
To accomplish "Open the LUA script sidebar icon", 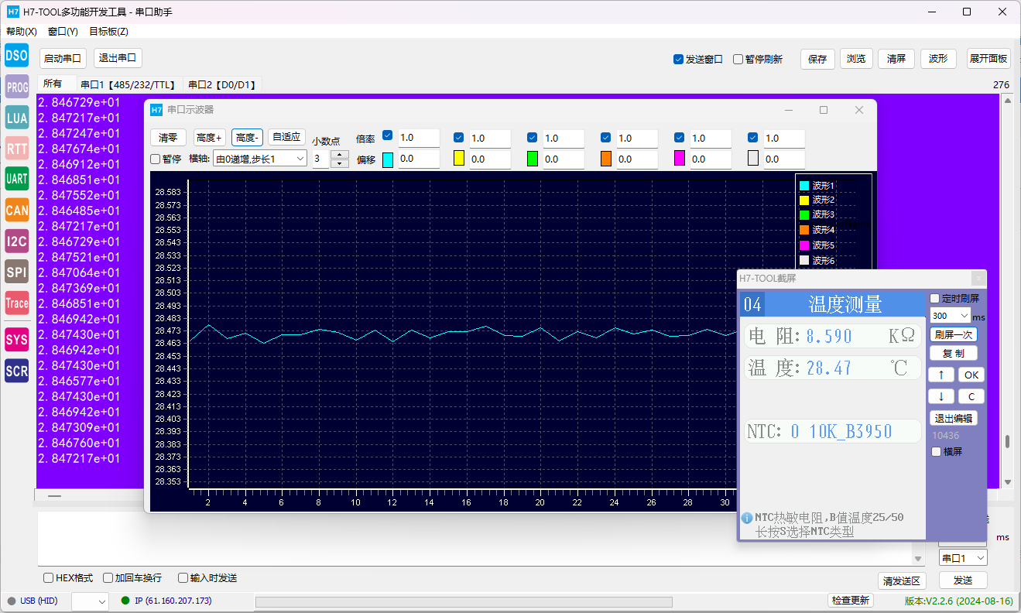I will (16, 118).
